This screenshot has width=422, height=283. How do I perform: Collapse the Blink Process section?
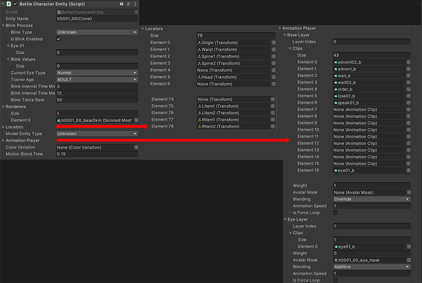tap(3, 25)
